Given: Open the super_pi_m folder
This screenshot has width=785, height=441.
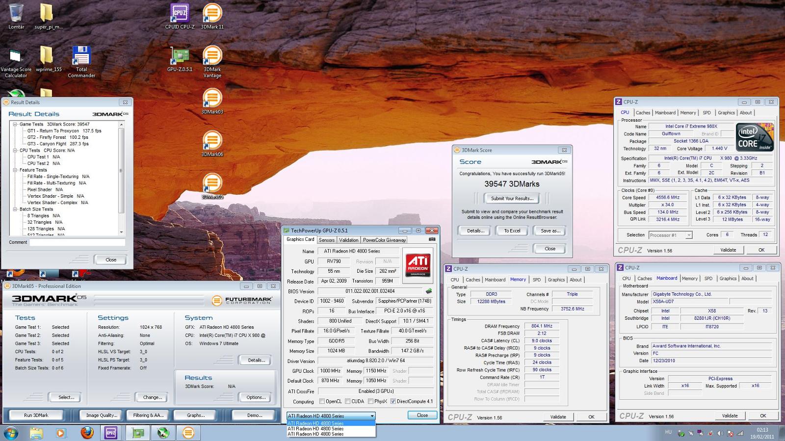Looking at the screenshot, I should [49, 16].
